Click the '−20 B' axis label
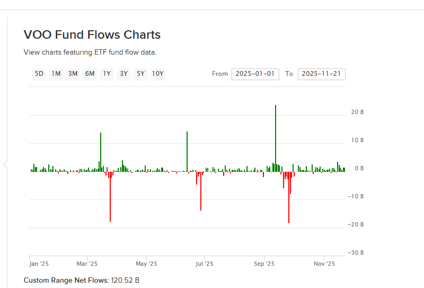This screenshot has height=288, width=424. 356,225
